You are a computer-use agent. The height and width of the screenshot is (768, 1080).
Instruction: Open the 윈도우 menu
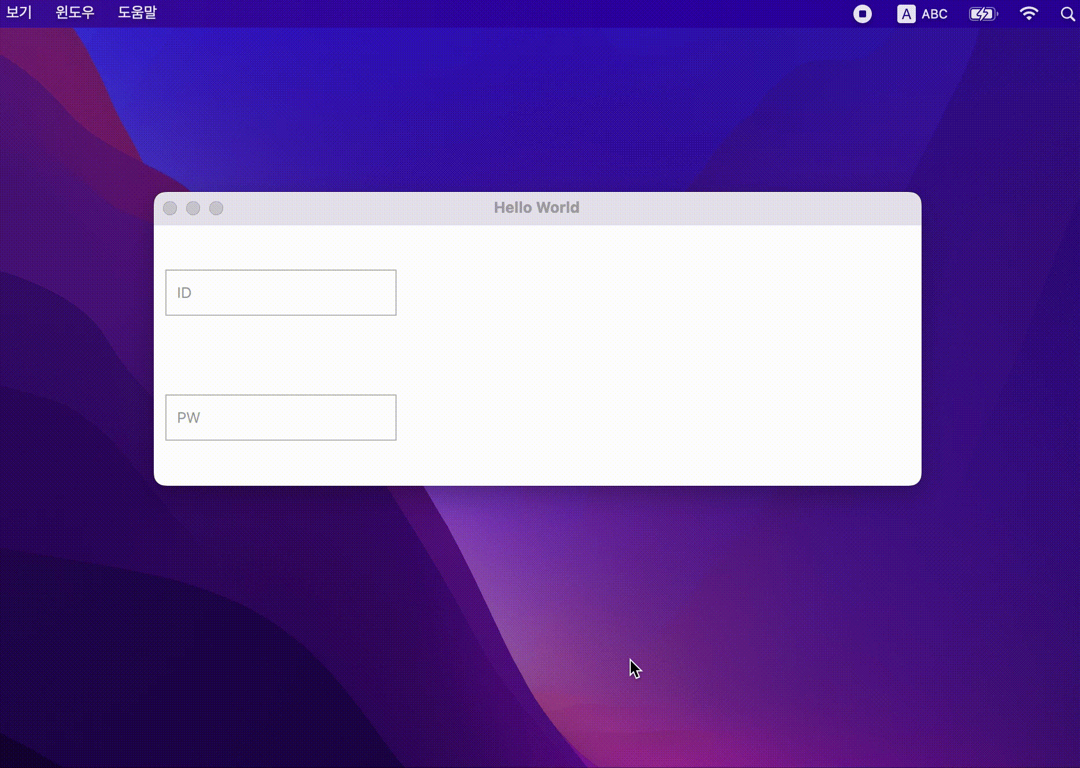point(74,12)
